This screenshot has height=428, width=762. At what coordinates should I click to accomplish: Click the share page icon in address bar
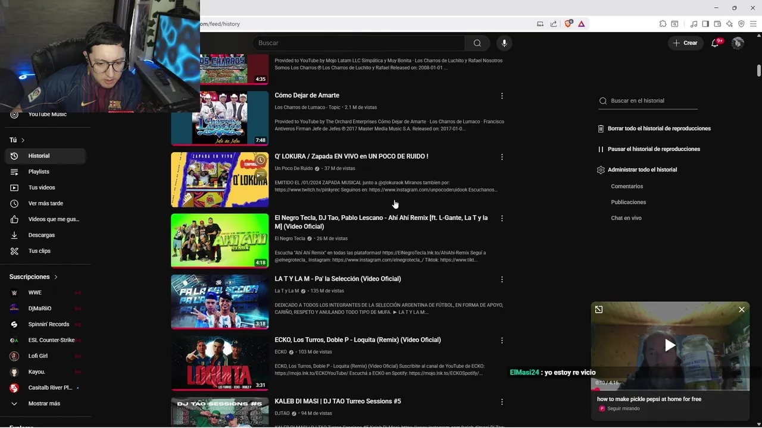(554, 24)
